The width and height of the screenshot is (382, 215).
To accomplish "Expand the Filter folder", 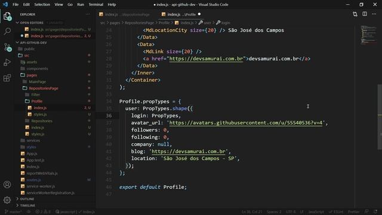I will click(x=33, y=94).
